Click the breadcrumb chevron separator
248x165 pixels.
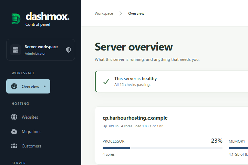click(121, 13)
